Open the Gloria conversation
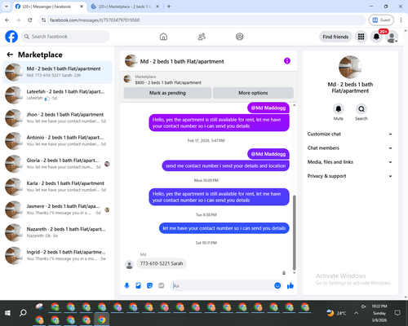This screenshot has width=408, height=326. (57, 164)
